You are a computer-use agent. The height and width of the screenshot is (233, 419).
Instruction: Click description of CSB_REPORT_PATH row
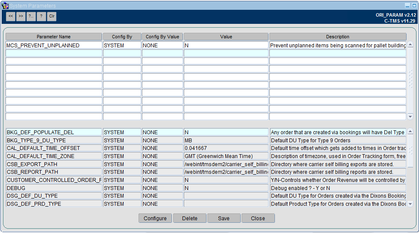tap(338, 172)
